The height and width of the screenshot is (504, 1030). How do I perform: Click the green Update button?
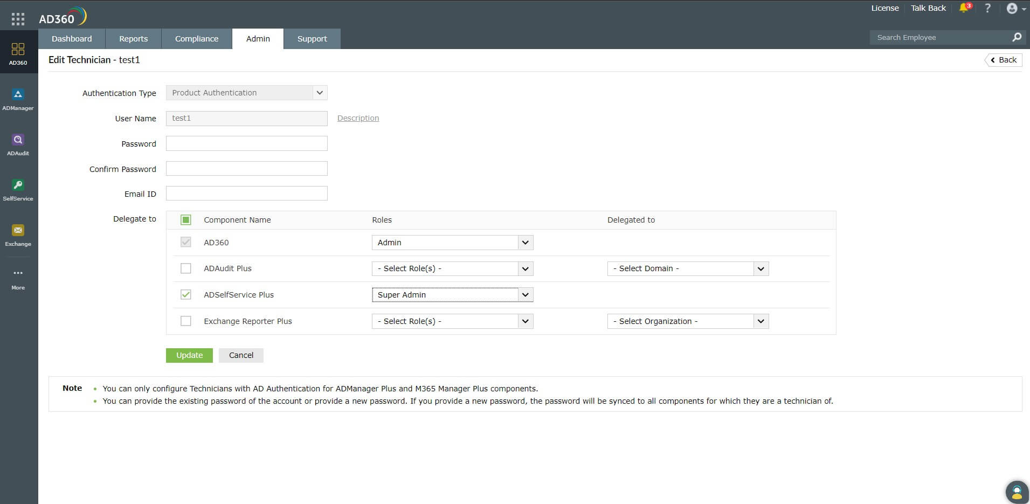(x=189, y=355)
